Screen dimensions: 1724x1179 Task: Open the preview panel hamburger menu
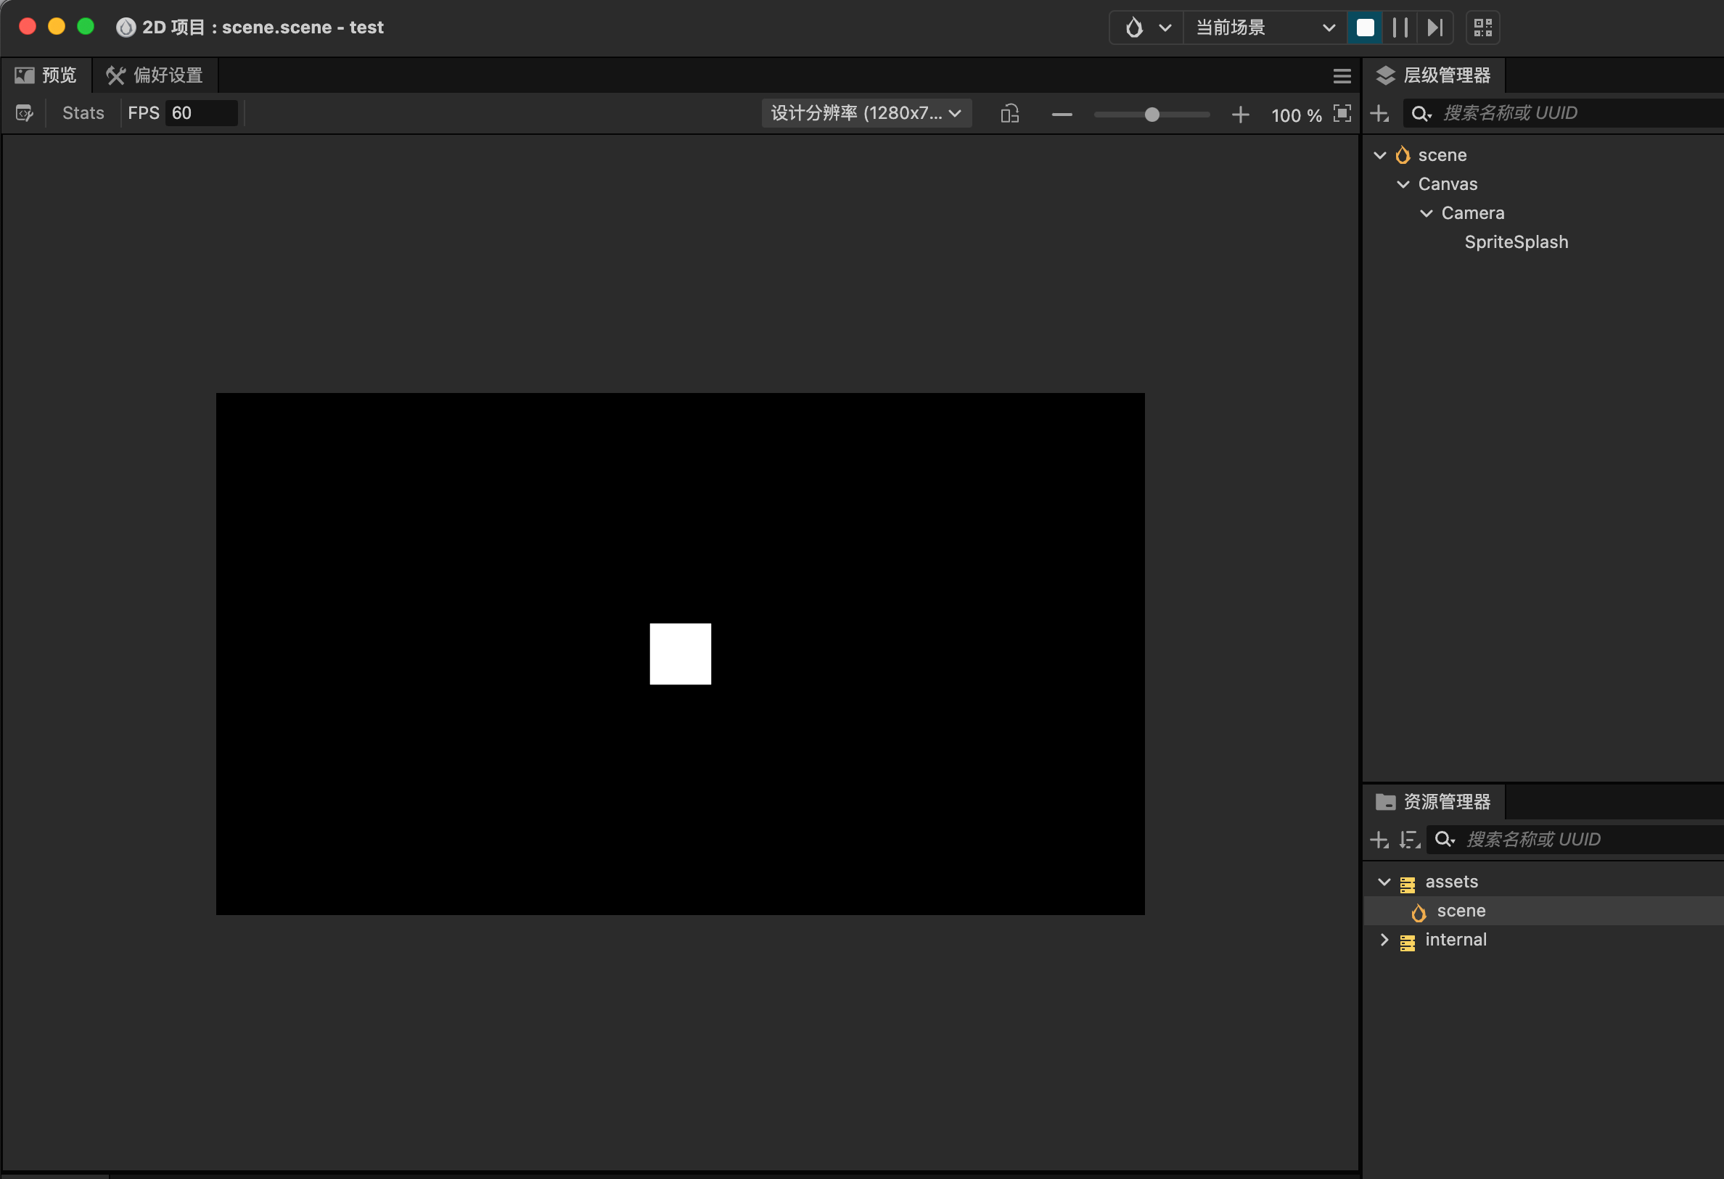coord(1341,75)
